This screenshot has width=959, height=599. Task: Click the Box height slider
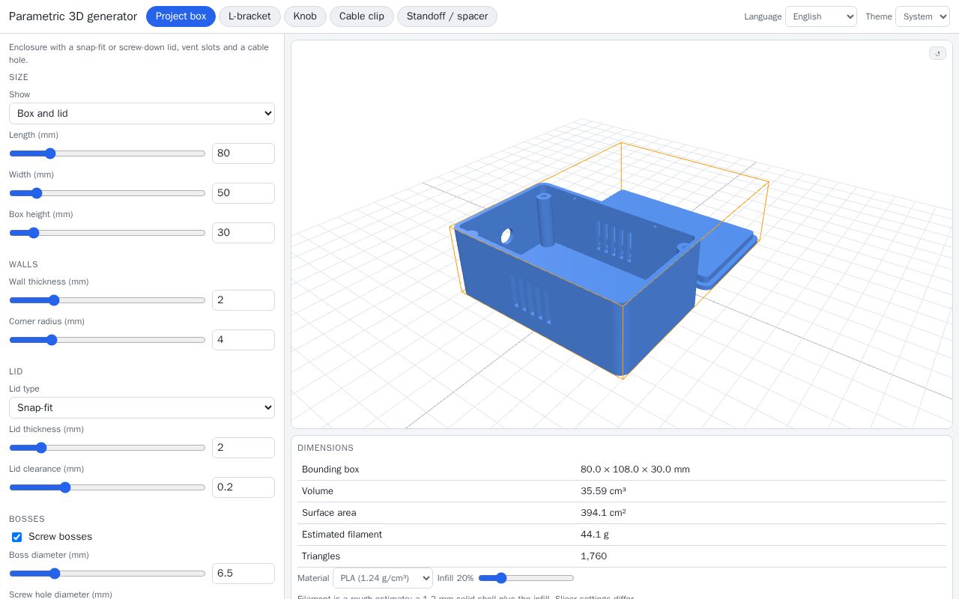point(107,233)
